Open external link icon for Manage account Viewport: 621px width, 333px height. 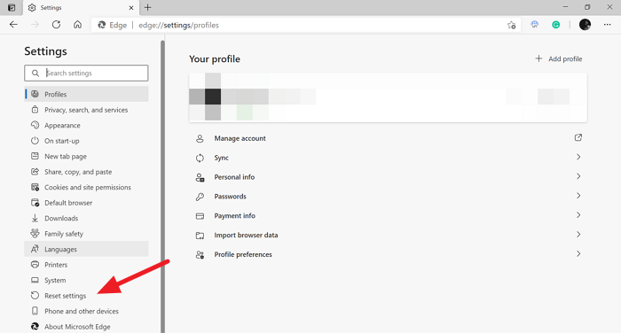(578, 137)
